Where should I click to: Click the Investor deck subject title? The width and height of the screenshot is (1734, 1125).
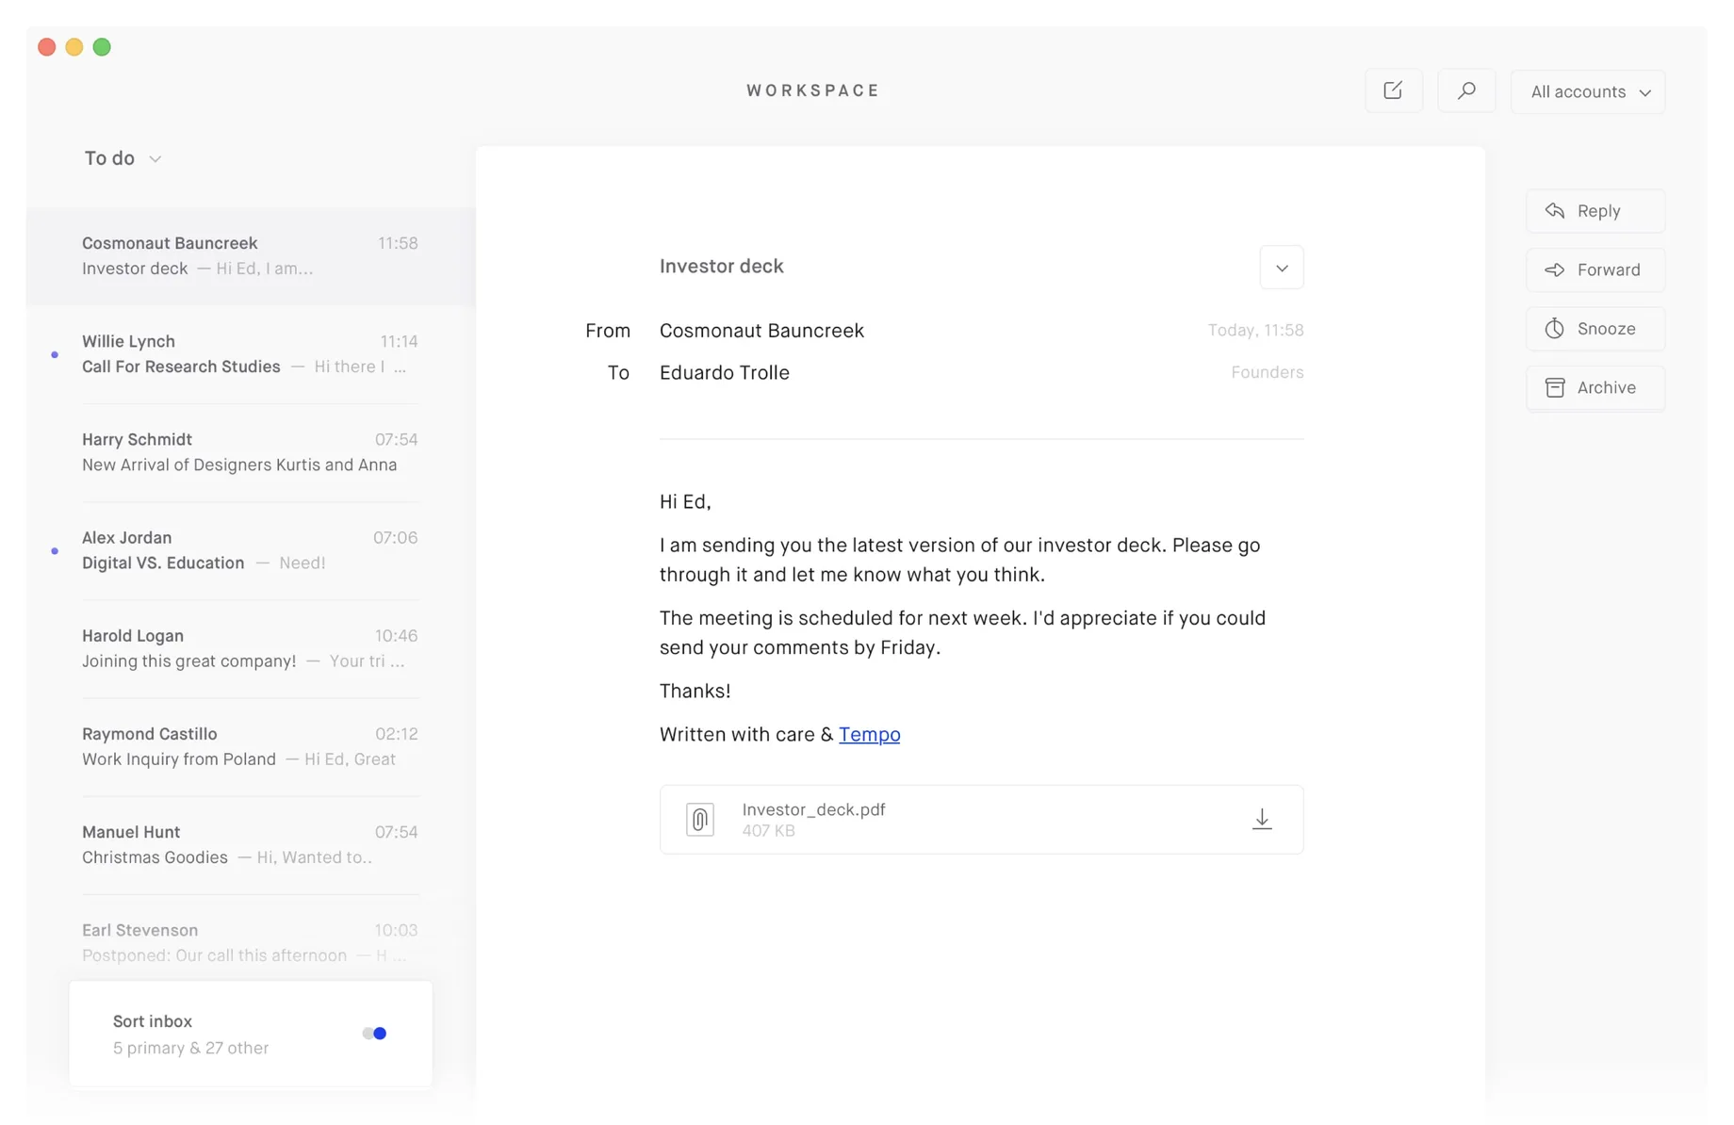click(x=722, y=267)
